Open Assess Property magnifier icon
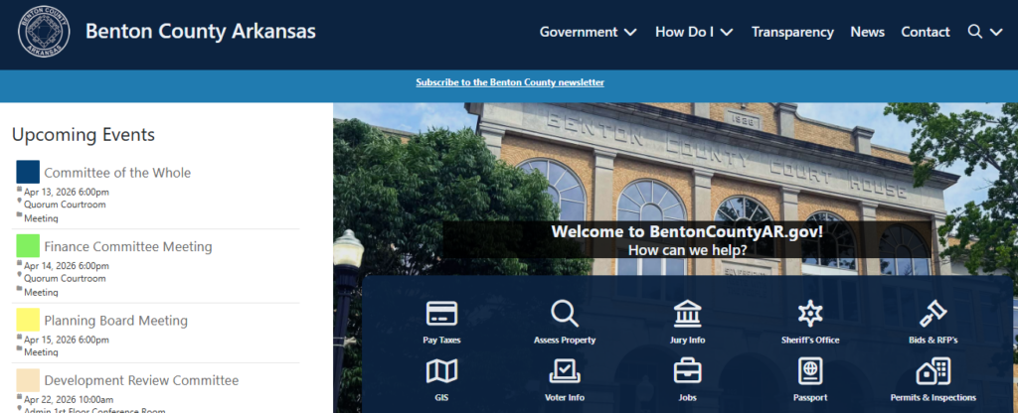This screenshot has width=1018, height=413. [x=565, y=314]
